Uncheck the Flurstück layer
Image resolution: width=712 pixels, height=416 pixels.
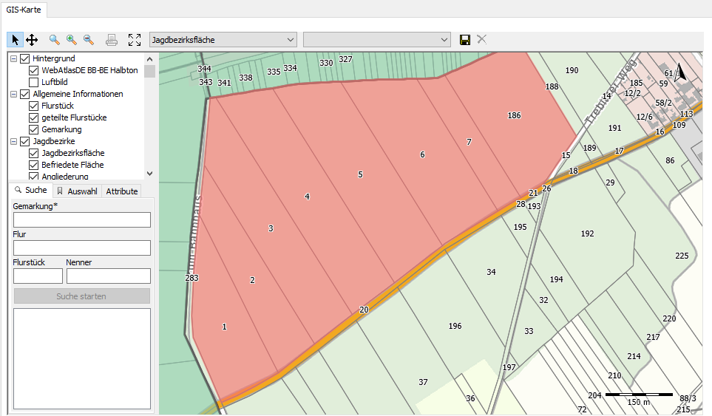coord(34,106)
